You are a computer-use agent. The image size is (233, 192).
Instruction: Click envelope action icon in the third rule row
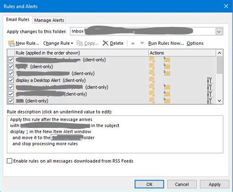pyautogui.click(x=152, y=73)
